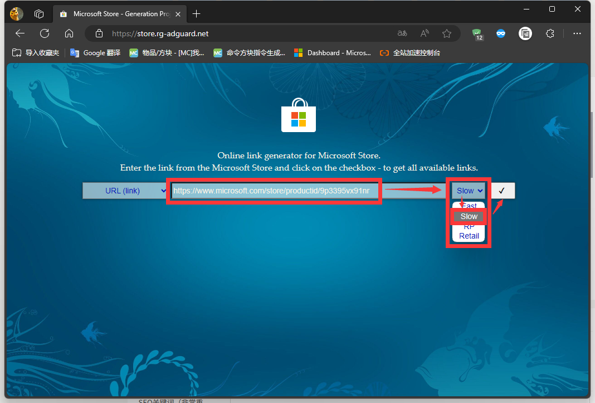Choose the highlighted Slow option
This screenshot has height=403, width=595.
click(469, 216)
